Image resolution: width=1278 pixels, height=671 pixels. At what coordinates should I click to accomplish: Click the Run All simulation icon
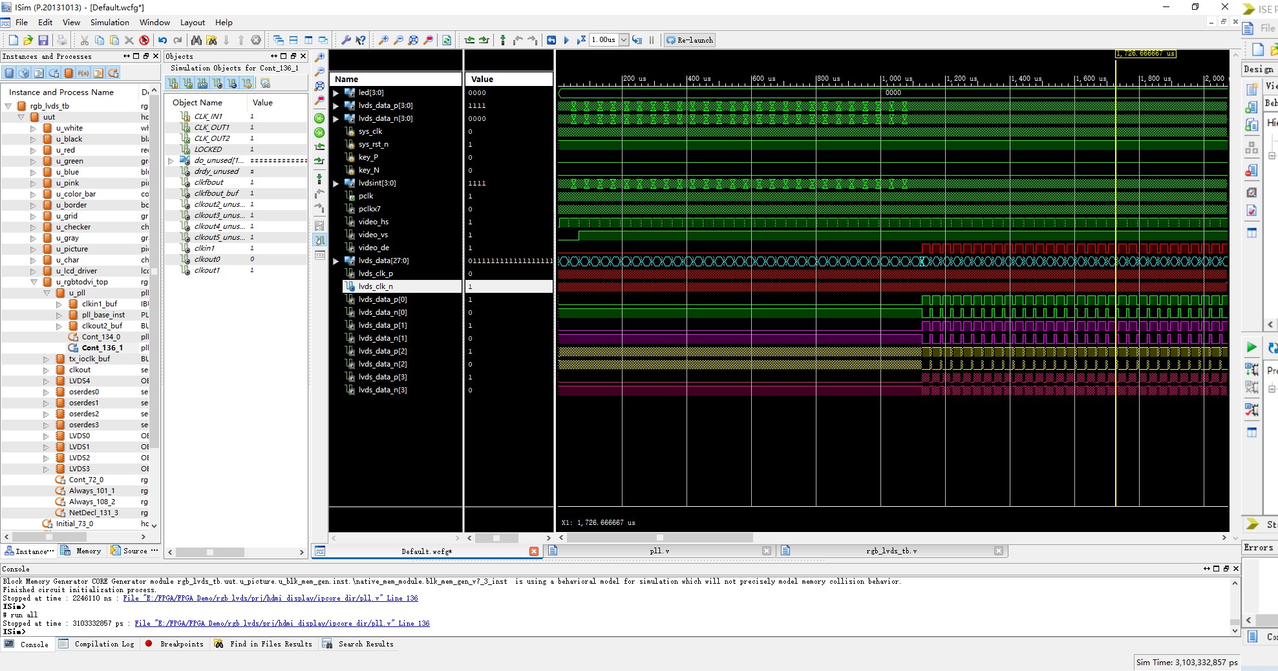[x=566, y=40]
